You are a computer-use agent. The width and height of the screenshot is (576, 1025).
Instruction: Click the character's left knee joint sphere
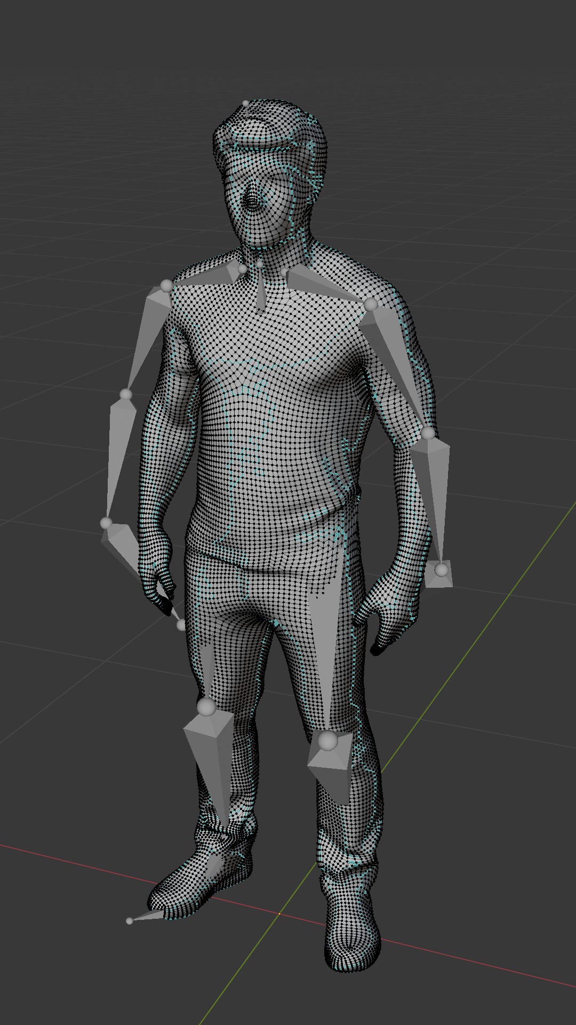(x=327, y=741)
